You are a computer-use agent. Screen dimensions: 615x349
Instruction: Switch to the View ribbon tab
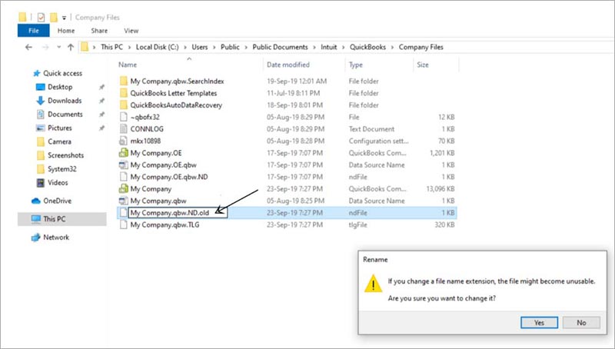(x=131, y=31)
